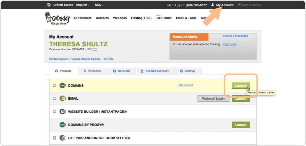Open the Email & Tools menu

click(x=186, y=18)
